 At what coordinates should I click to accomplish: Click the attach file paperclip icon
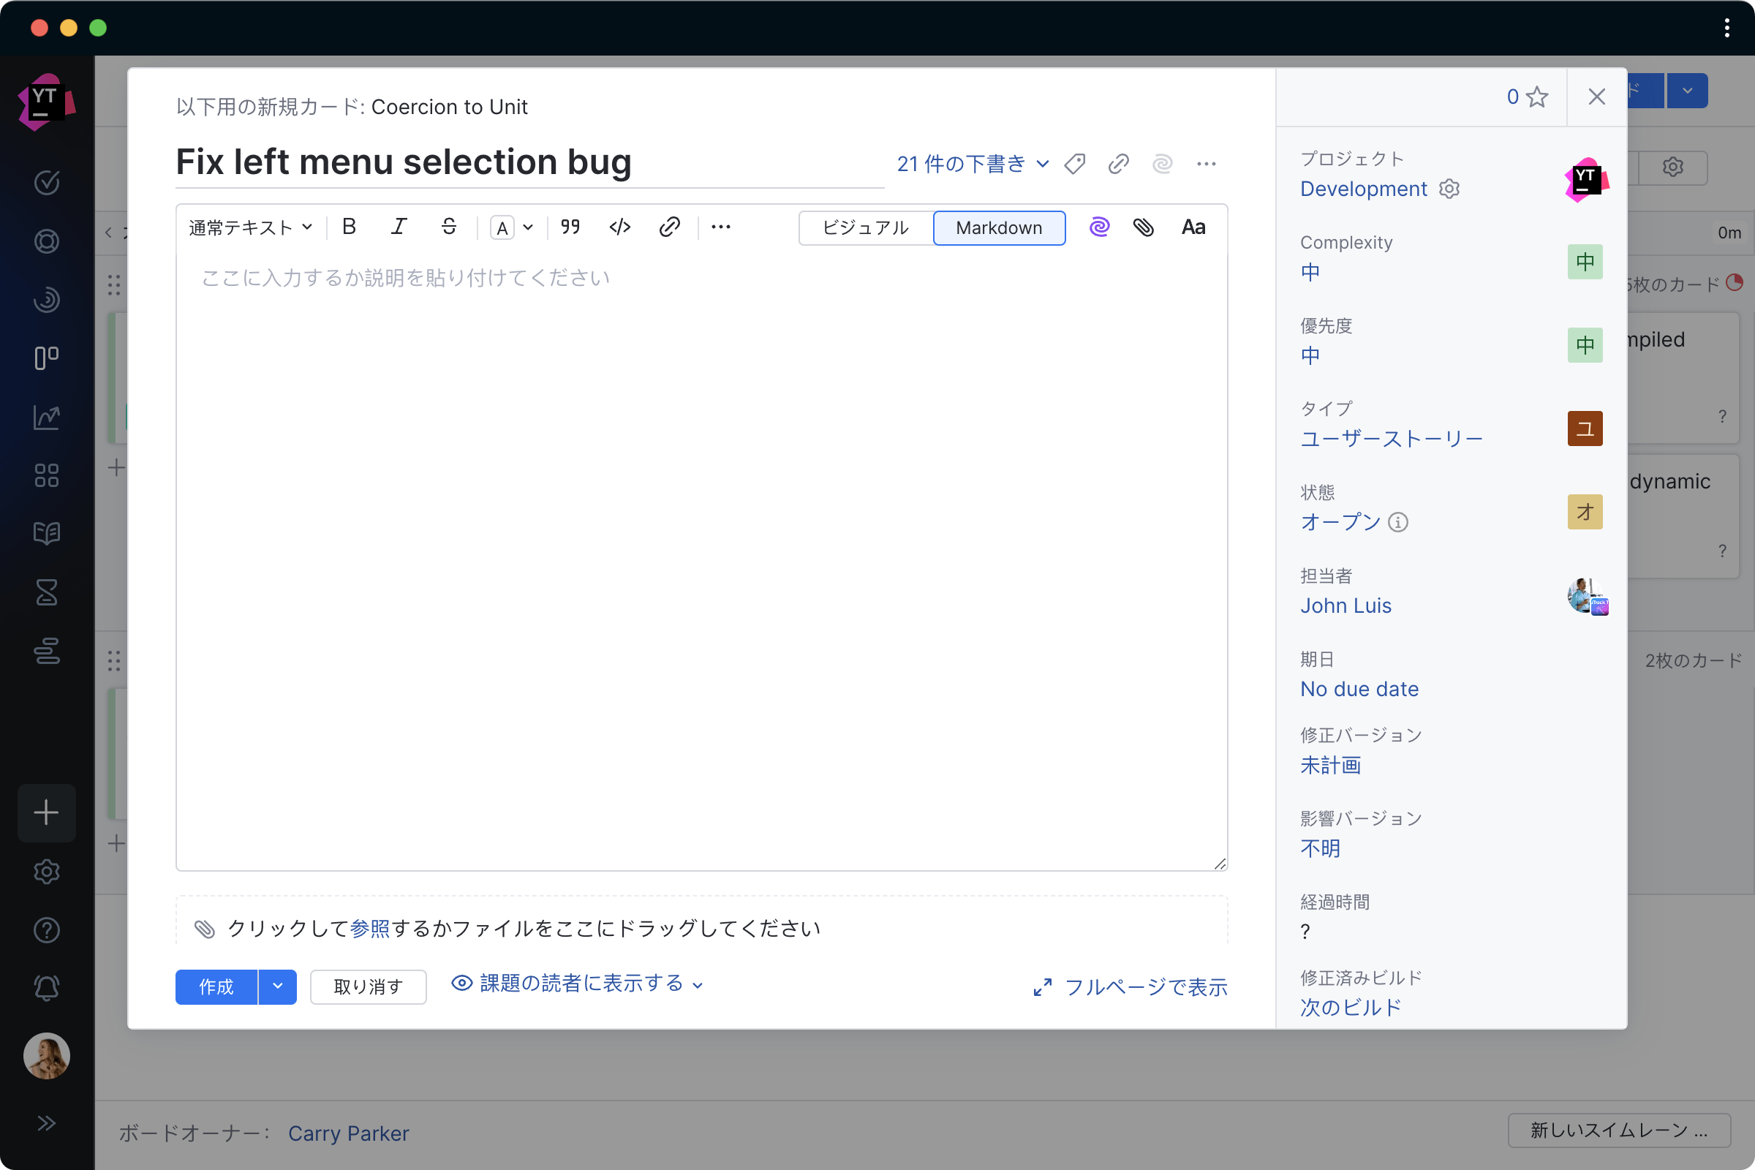[1143, 227]
